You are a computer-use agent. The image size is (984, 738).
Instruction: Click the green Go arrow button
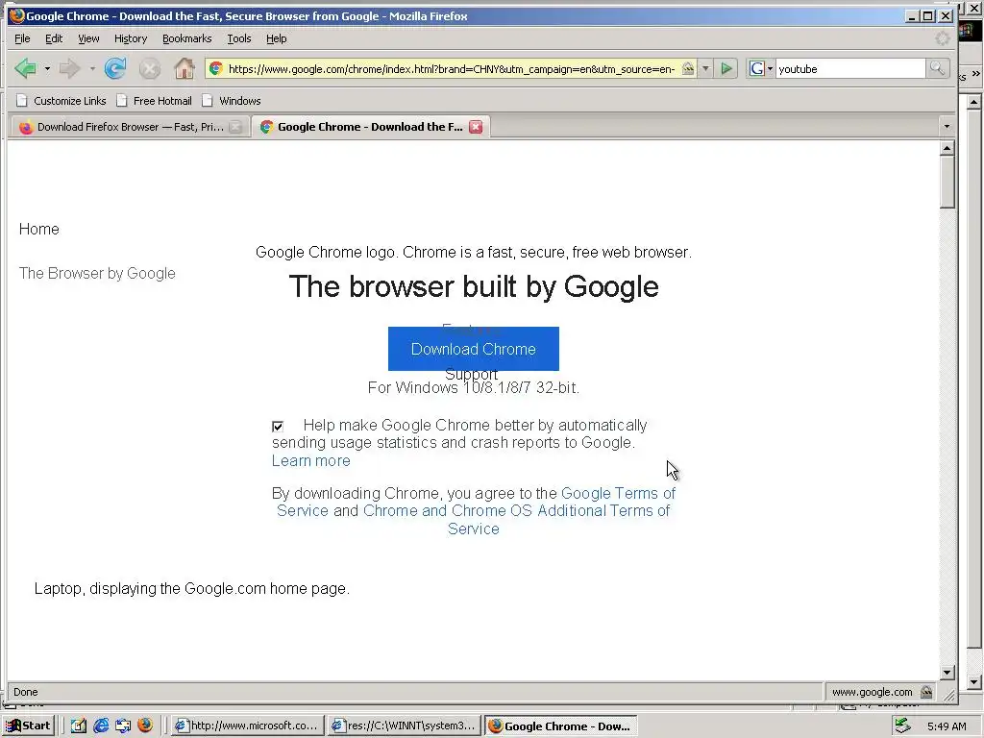click(x=726, y=68)
